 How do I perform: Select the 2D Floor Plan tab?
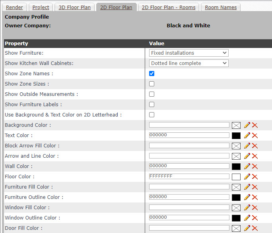tap(116, 8)
